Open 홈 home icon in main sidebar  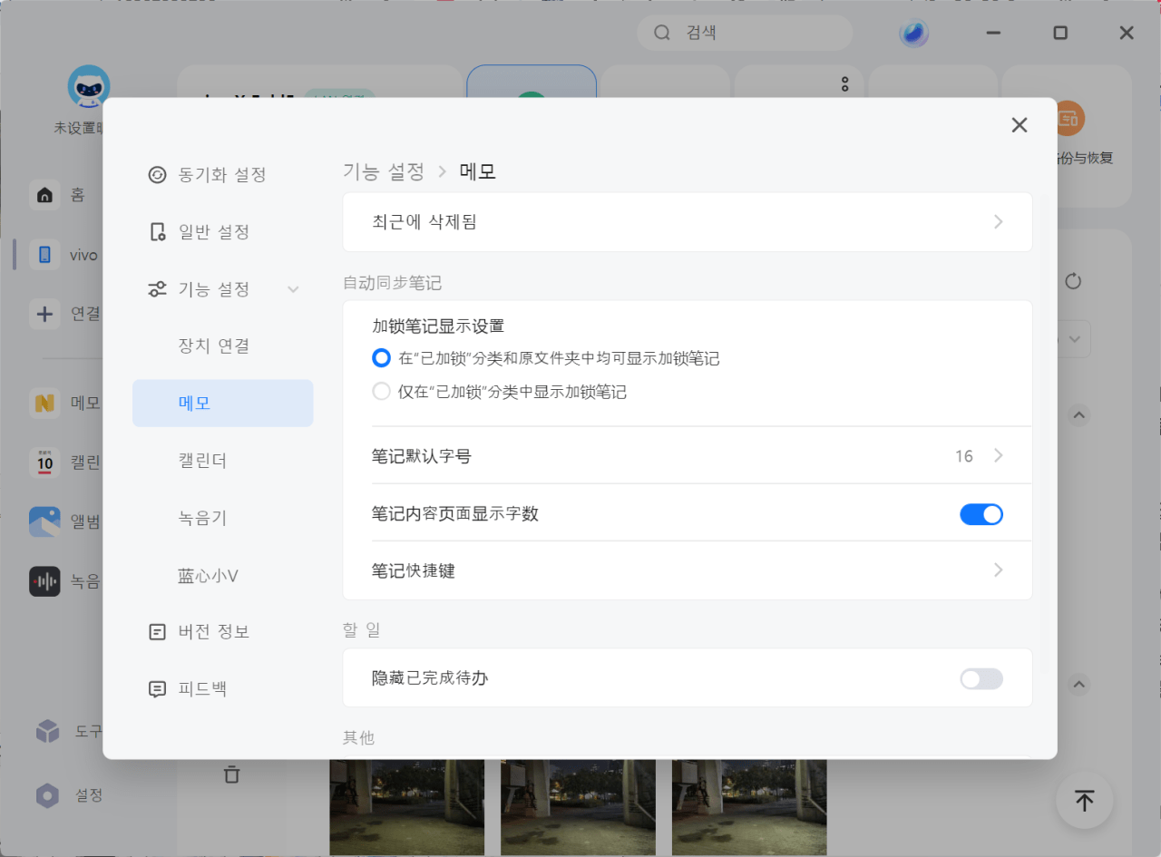44,195
